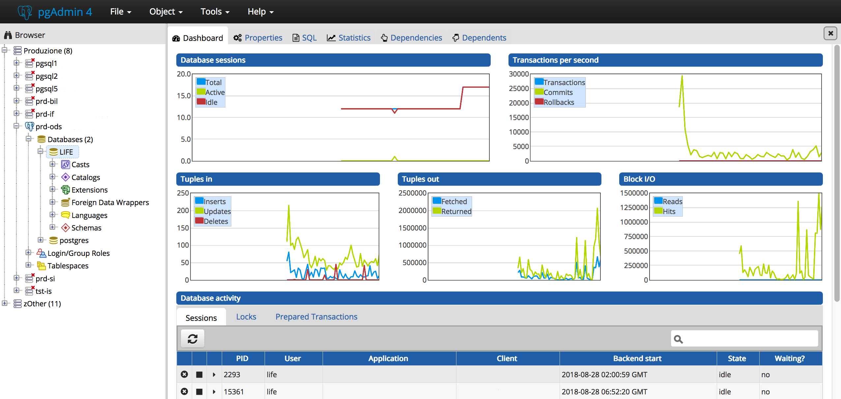Expand the postgres database node
Image resolution: width=841 pixels, height=399 pixels.
point(40,240)
